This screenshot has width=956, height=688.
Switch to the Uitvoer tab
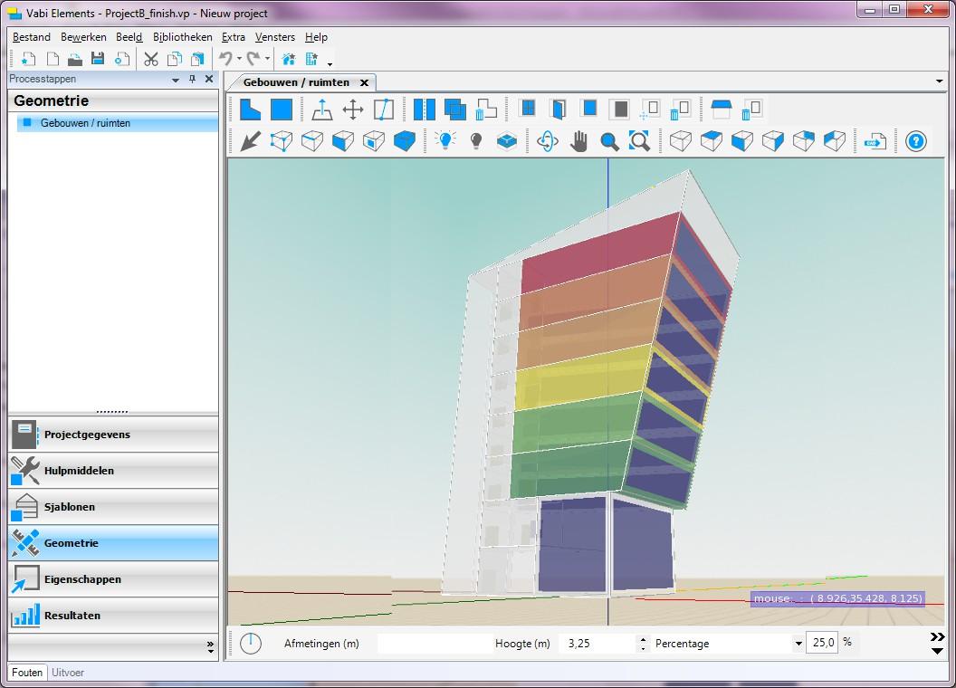point(68,673)
